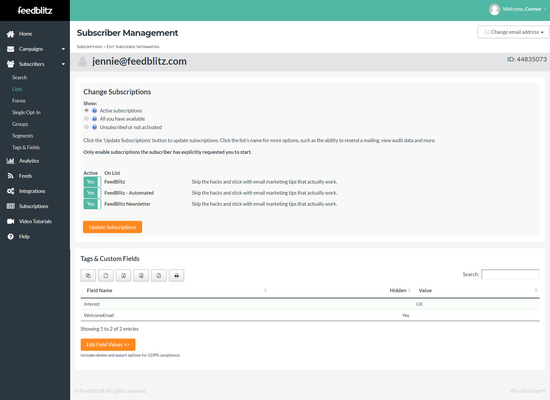
Task: Click the WelcomeEmail field row
Action: (310, 315)
